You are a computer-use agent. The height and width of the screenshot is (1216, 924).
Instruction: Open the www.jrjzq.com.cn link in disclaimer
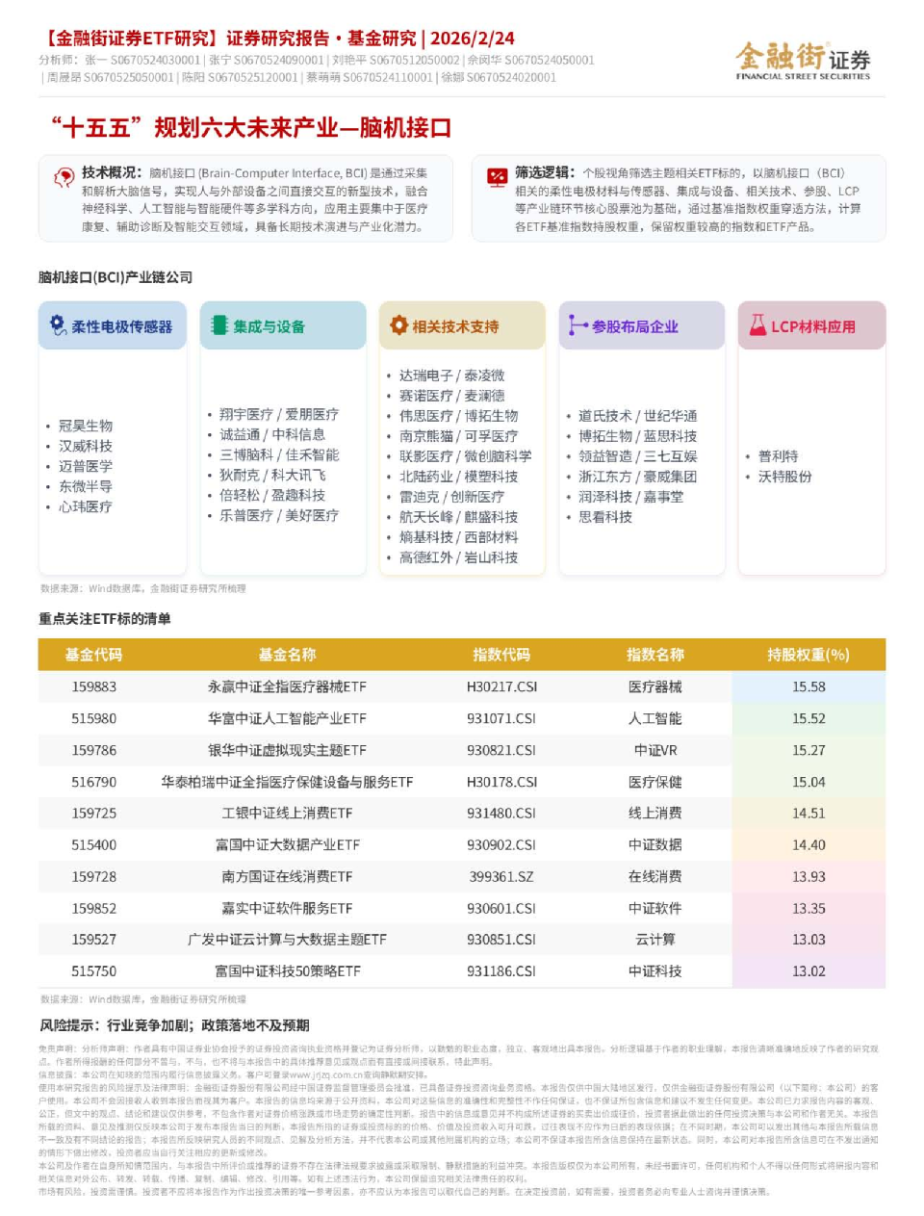click(x=323, y=1074)
